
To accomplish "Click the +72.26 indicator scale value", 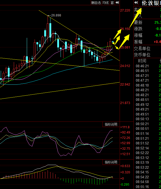I will (x=125, y=138).
